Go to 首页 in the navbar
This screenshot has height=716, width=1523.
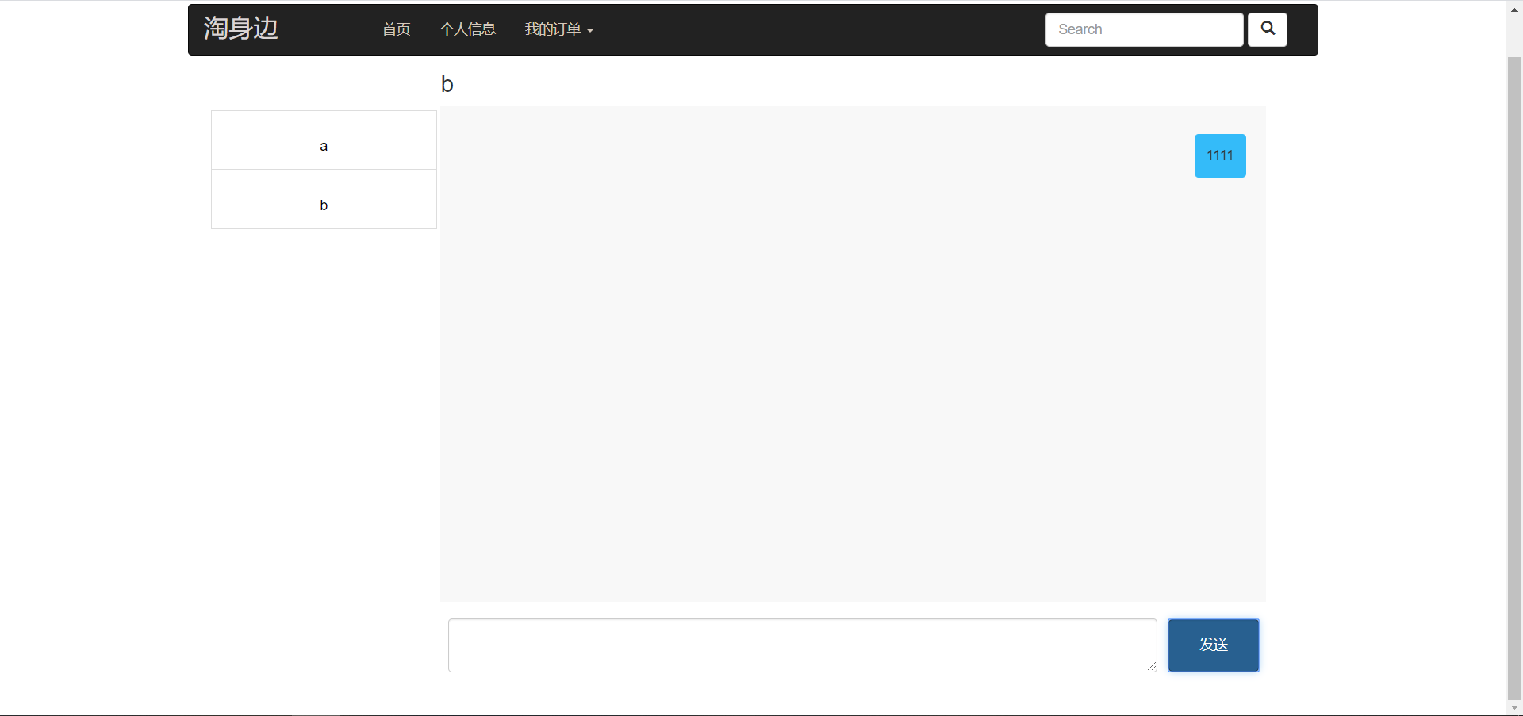tap(396, 29)
